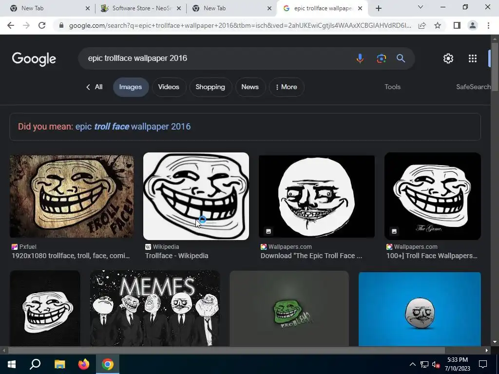Image resolution: width=499 pixels, height=374 pixels.
Task: Click the browser forward arrow
Action: pyautogui.click(x=26, y=25)
